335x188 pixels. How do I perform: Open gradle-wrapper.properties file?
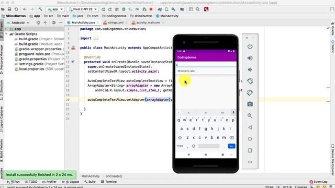39,49
